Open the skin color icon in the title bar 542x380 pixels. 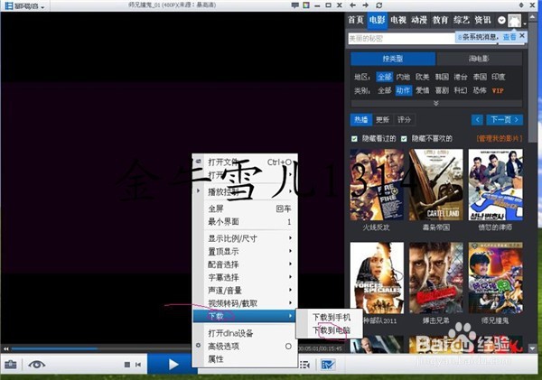306,5
